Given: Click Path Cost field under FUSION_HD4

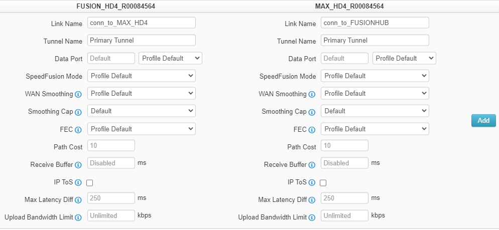Looking at the screenshot, I should coord(111,145).
